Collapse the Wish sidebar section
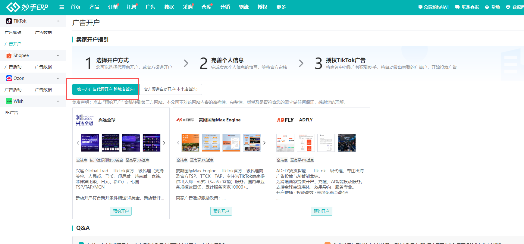 point(58,101)
